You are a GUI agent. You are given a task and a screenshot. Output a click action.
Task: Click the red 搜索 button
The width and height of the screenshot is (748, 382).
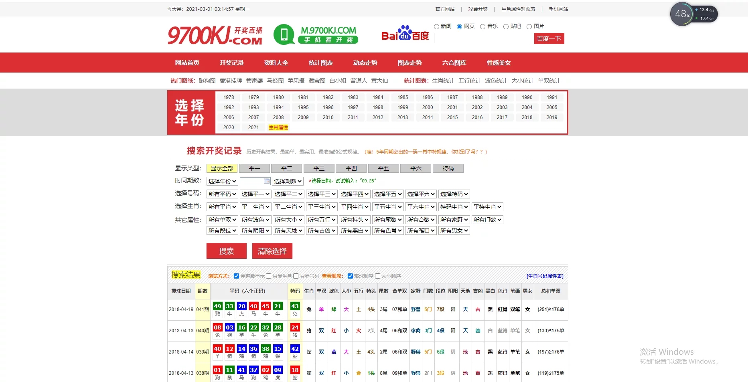(x=226, y=251)
